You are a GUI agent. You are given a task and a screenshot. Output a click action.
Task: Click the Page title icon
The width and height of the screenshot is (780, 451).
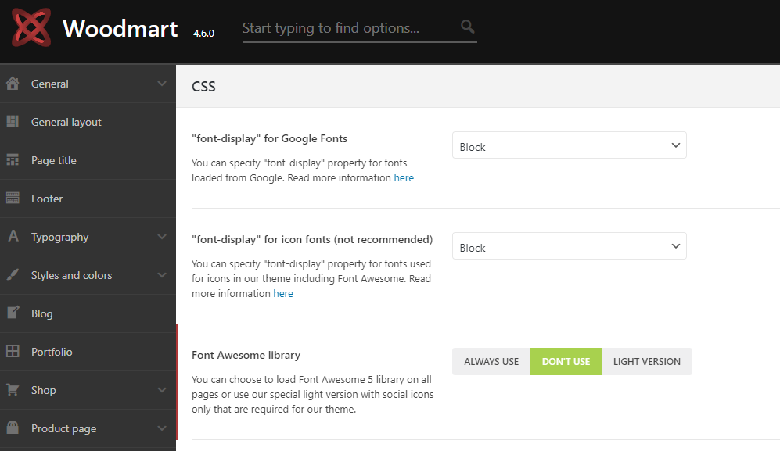coord(13,160)
